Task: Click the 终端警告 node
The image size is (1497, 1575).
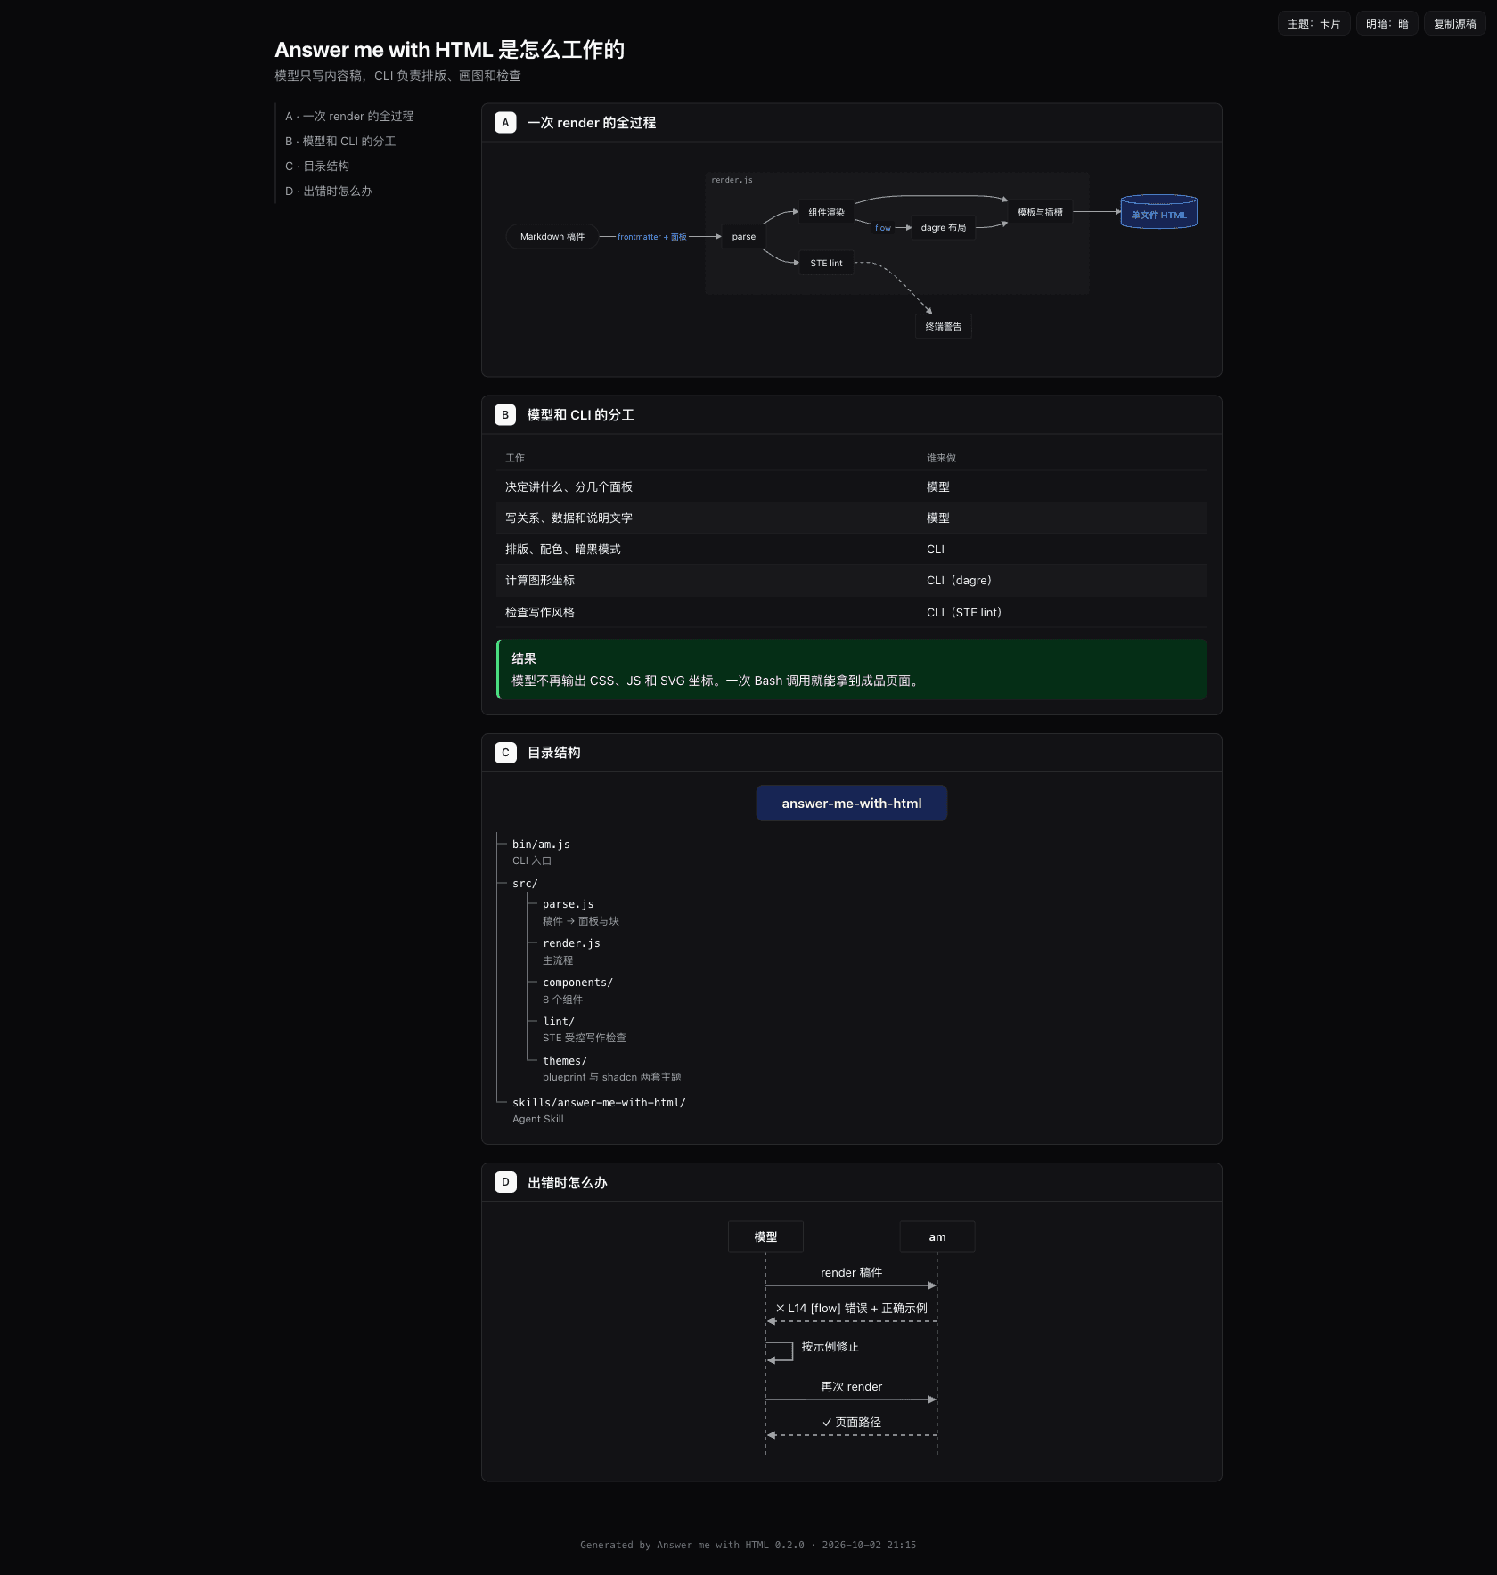Action: (944, 327)
